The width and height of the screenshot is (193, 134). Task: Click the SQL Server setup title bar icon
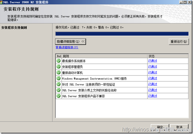tap(1, 2)
